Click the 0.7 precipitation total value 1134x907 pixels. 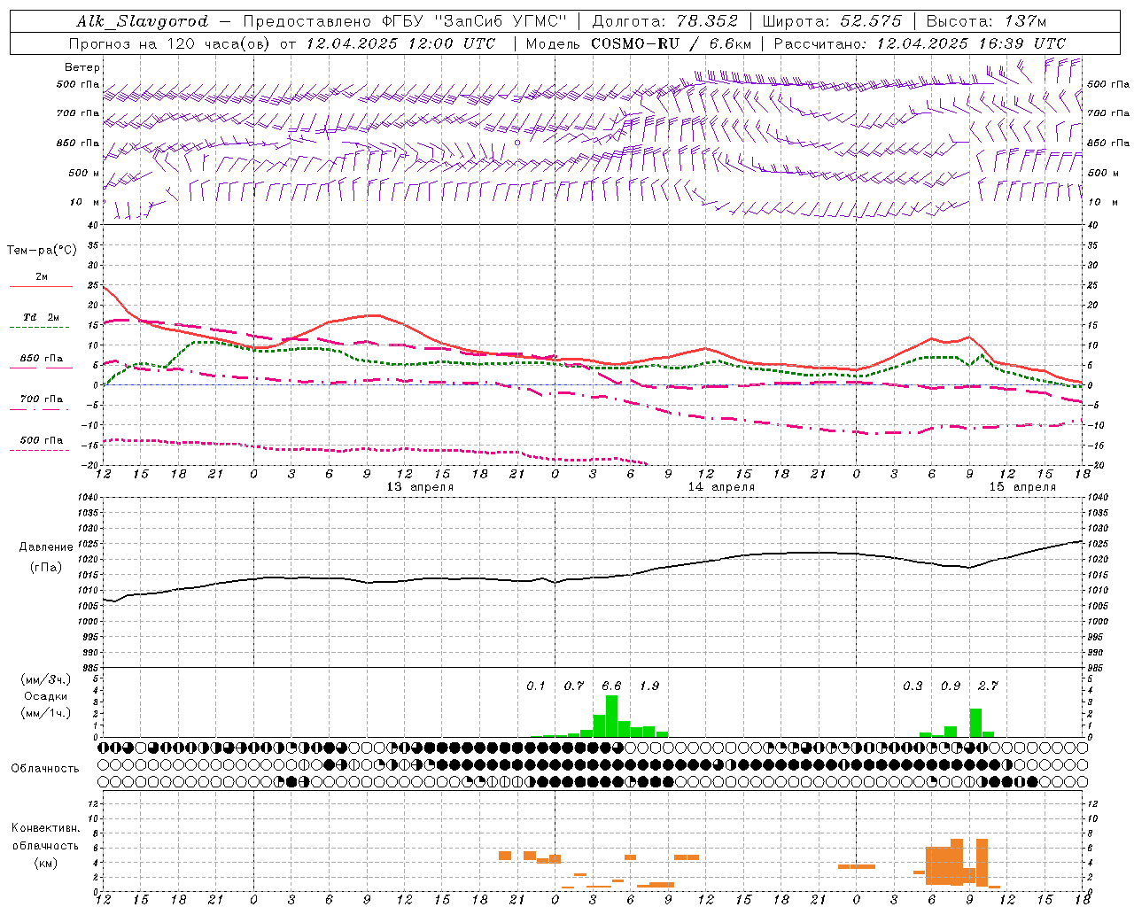pos(574,686)
